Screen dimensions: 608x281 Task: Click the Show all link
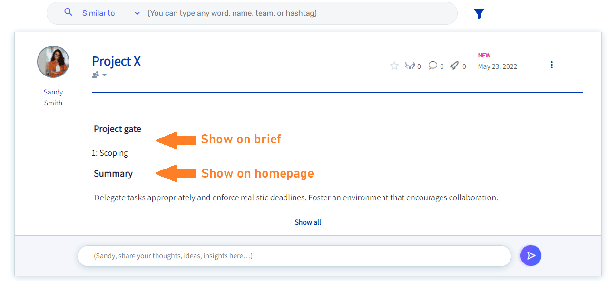[x=308, y=222]
